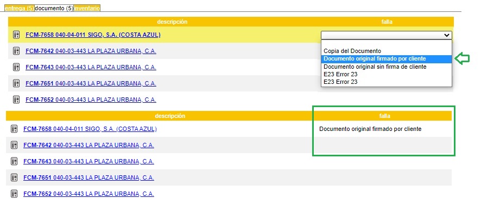Click the document icon beside FCM-7658 in upper table

click(17, 35)
